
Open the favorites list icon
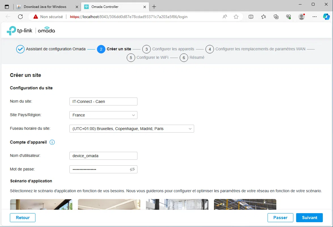click(x=264, y=17)
